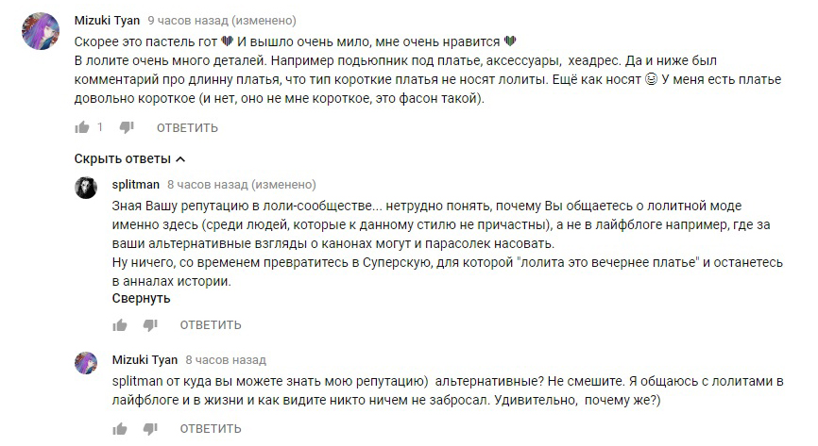The width and height of the screenshot is (818, 446).
Task: Open Mizuki Tyan's avatar on top comment
Action: [x=41, y=31]
